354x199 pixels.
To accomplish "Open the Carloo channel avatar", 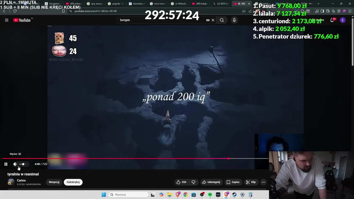I will point(11,182).
